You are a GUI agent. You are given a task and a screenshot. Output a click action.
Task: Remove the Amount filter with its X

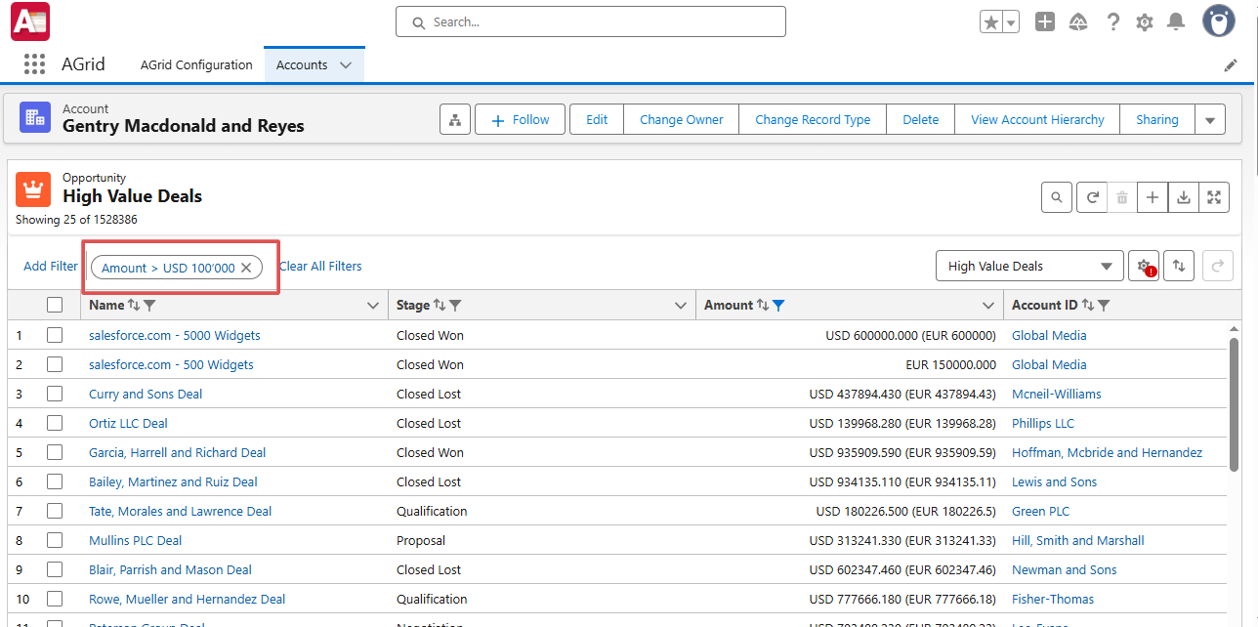point(246,268)
